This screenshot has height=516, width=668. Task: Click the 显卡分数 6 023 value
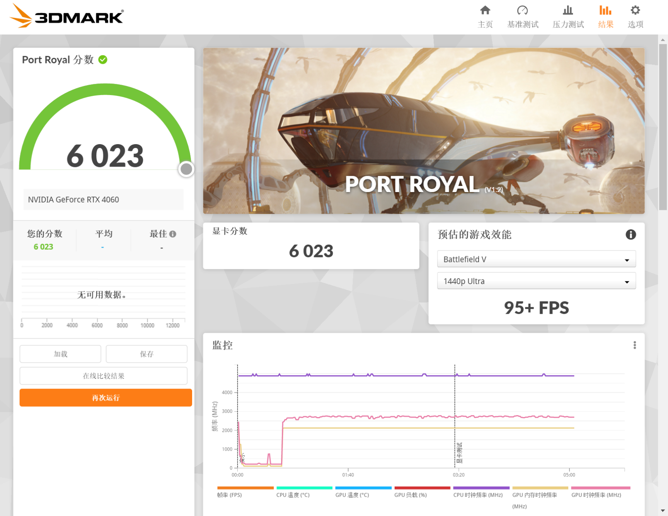[x=311, y=251]
